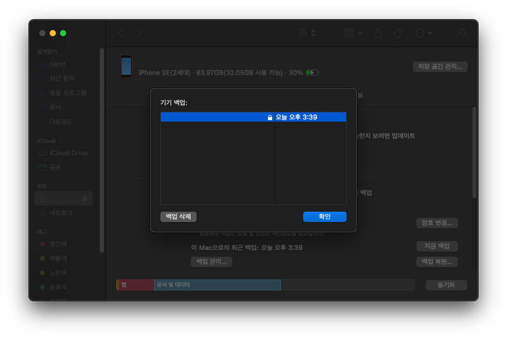Screen dimensions: 507x339
Task: Open the Finder search magnifier
Action: pyautogui.click(x=463, y=33)
